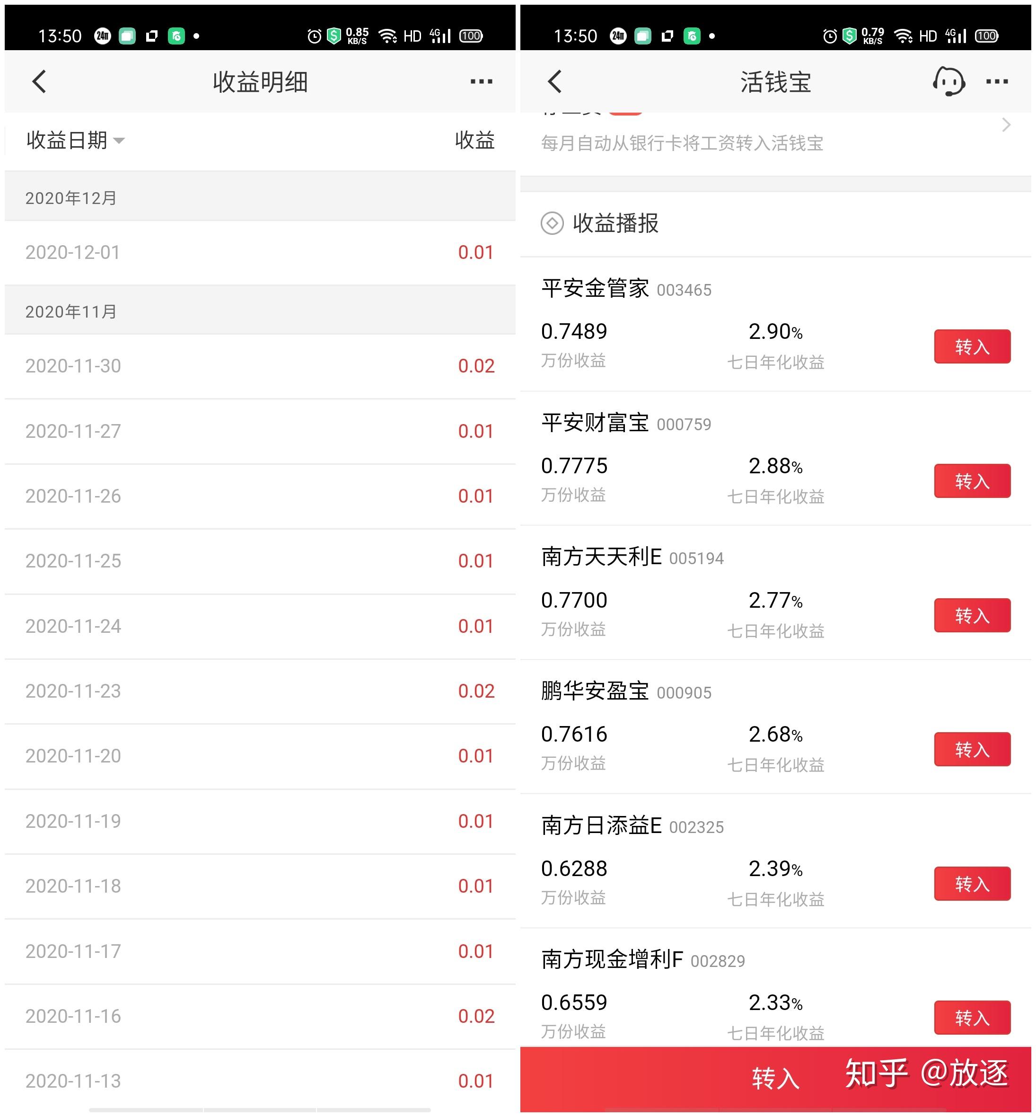Screen dimensions: 1036x1117
Task: Transfer into 鹏华安盈宝 fund
Action: click(972, 749)
